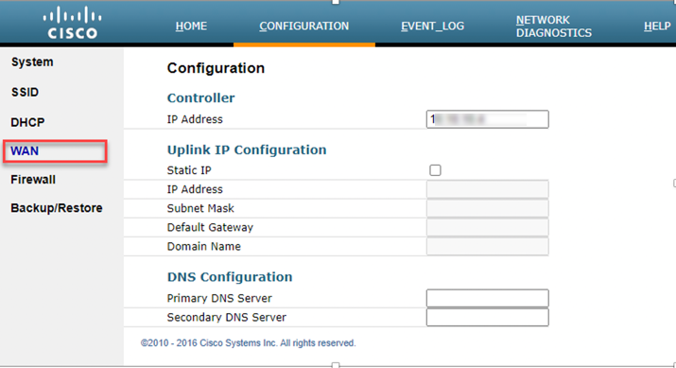676x368 pixels.
Task: Open the HELP tab
Action: pos(657,26)
